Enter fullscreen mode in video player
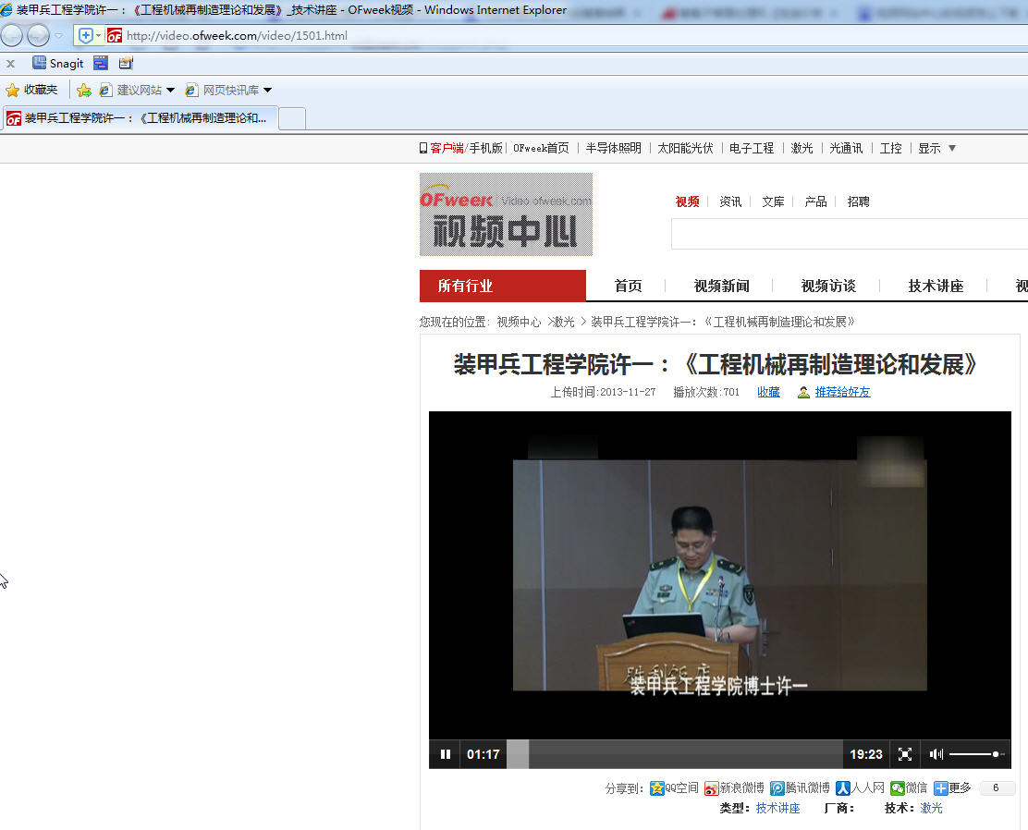Screen dimensions: 1028x830 pos(905,754)
